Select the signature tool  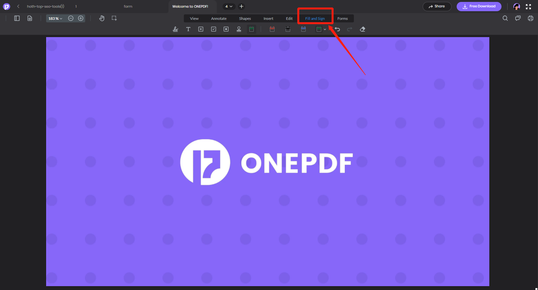tap(175, 29)
